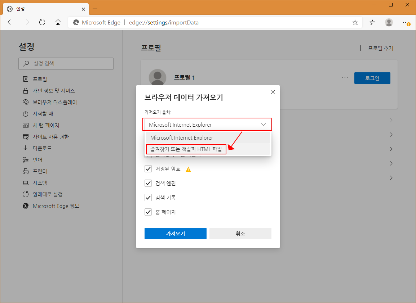Click the download arrow icon for 다운로드
Image resolution: width=416 pixels, height=303 pixels.
tap(26, 148)
